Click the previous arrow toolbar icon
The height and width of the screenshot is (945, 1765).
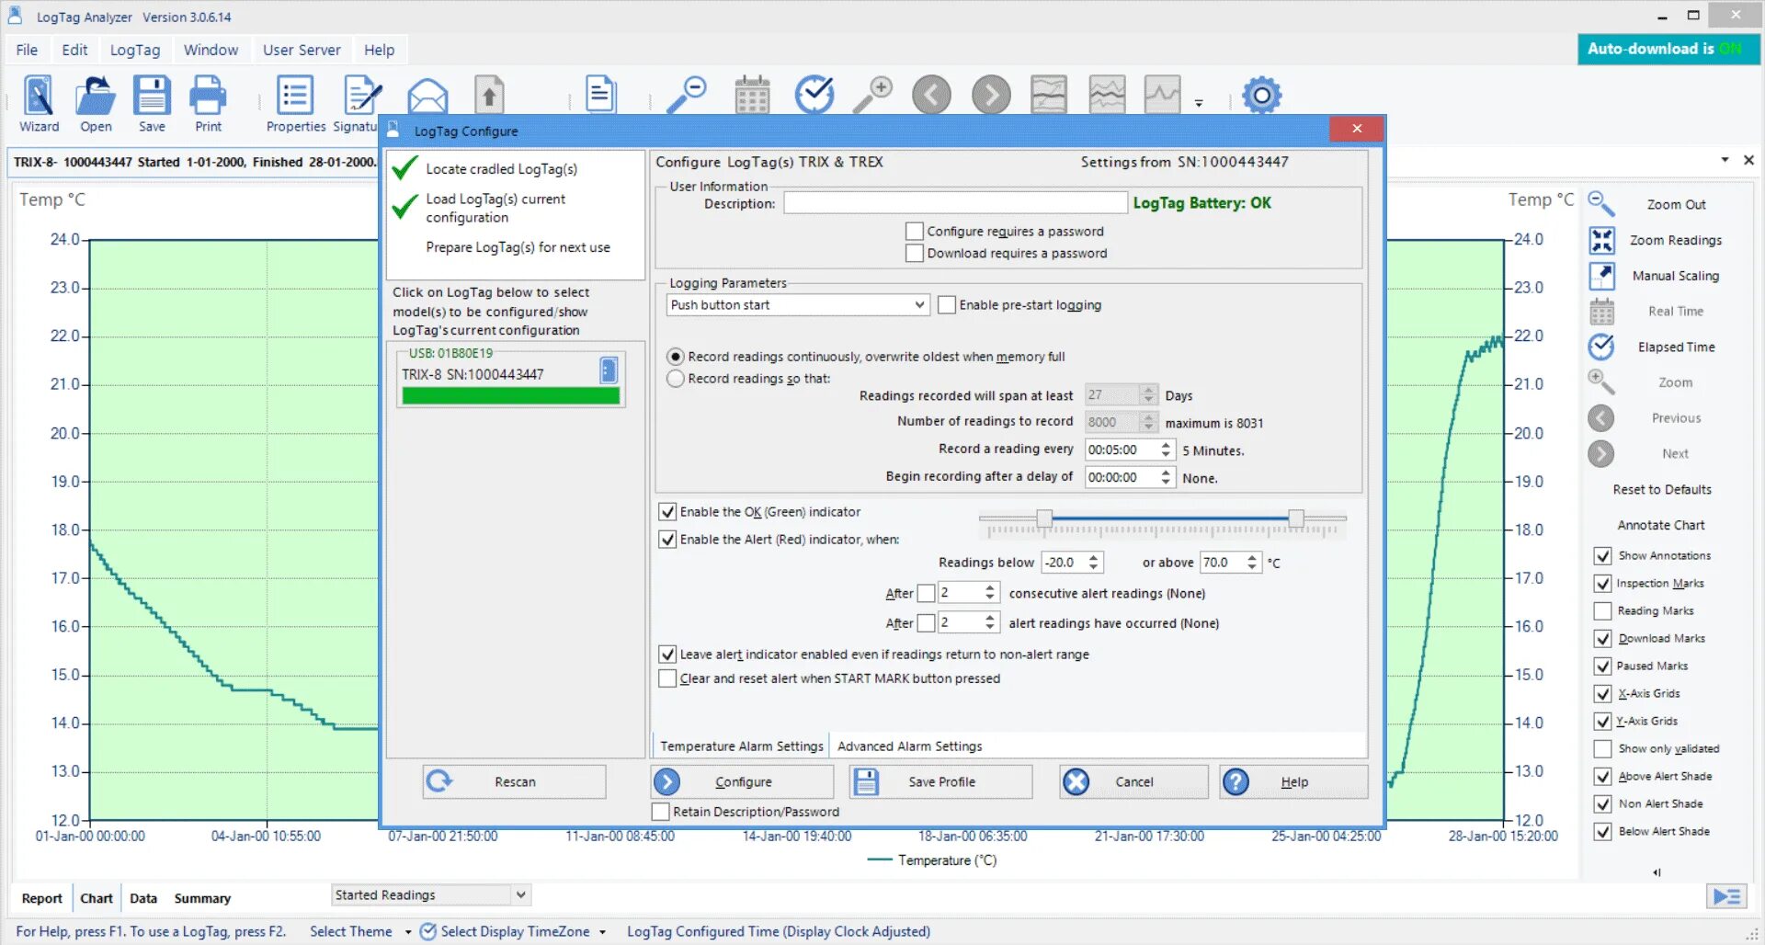931,95
